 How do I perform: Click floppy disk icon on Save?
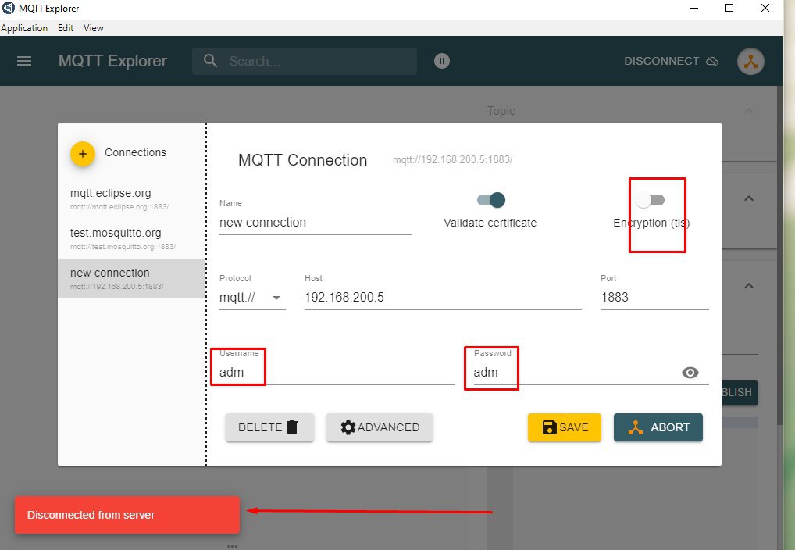549,427
